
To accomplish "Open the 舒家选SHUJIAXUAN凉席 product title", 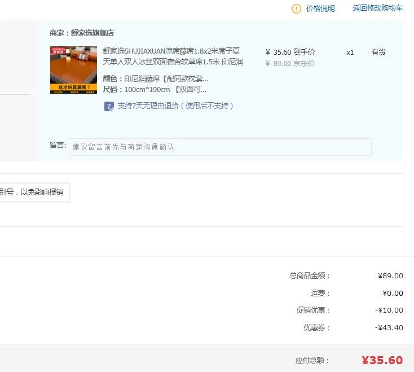I will click(173, 56).
